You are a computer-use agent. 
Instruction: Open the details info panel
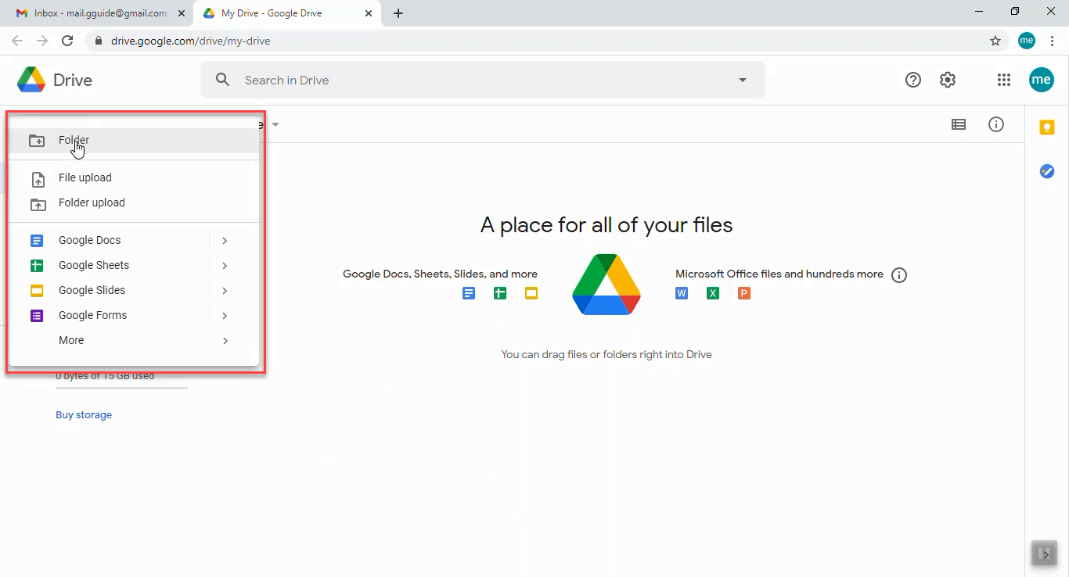tap(996, 124)
